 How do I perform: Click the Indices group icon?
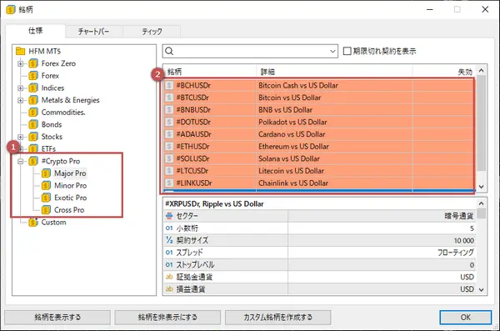pyautogui.click(x=33, y=88)
